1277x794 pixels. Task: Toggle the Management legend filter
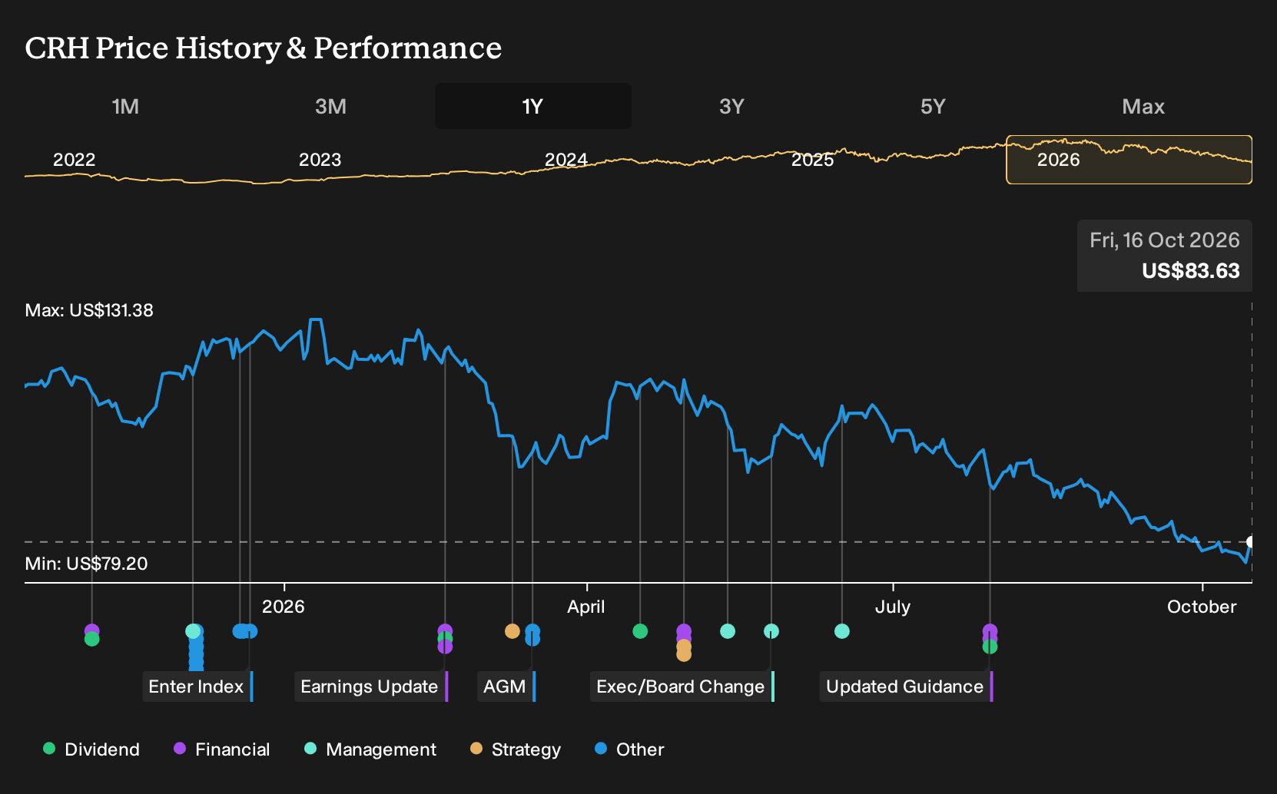coord(370,749)
